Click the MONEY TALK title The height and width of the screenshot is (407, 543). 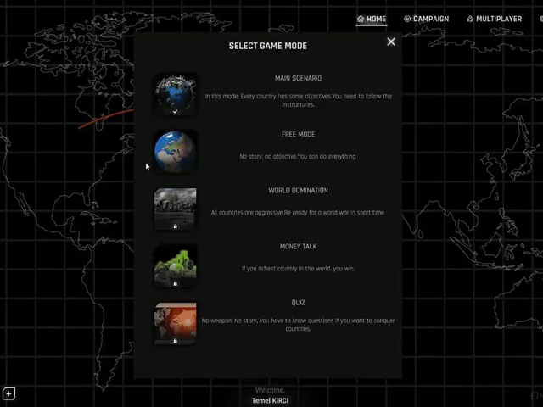tap(298, 247)
